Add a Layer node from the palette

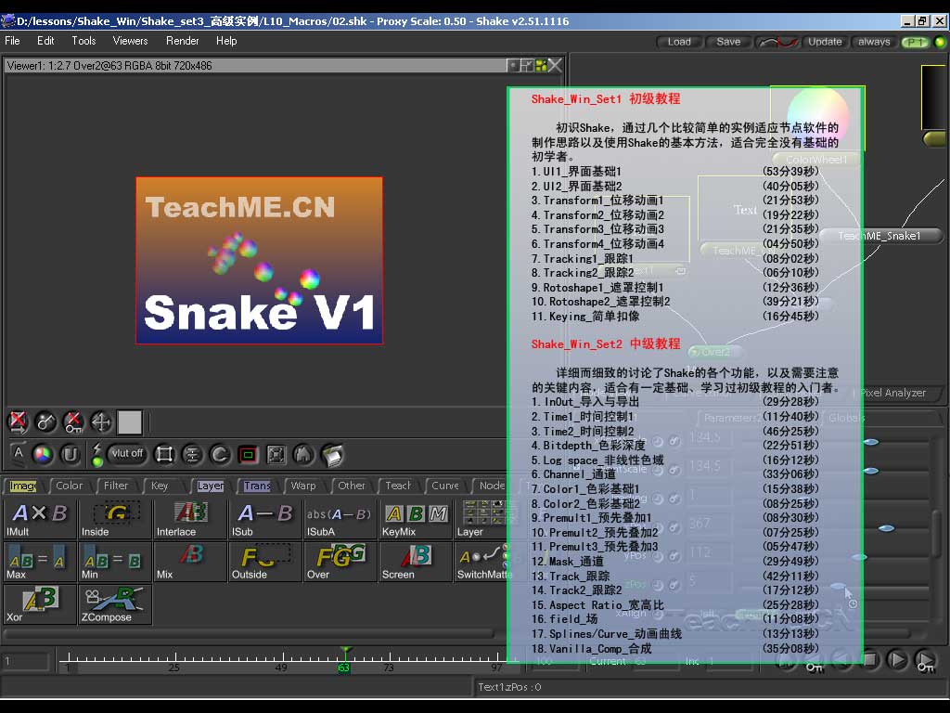(481, 520)
